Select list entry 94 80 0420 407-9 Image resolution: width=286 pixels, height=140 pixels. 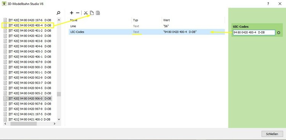(x=27, y=62)
